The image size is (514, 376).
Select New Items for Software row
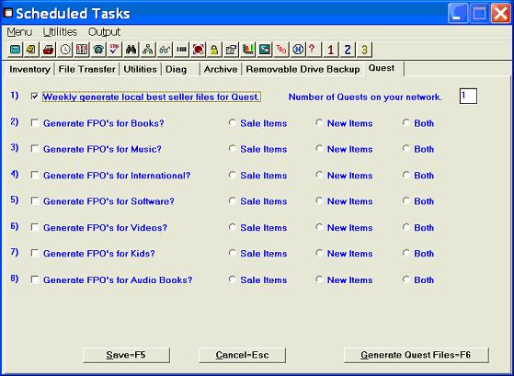tap(319, 201)
